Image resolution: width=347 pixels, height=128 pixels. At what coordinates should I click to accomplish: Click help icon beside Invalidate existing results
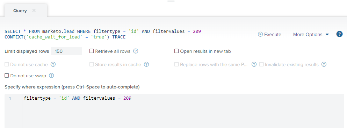click(x=324, y=64)
